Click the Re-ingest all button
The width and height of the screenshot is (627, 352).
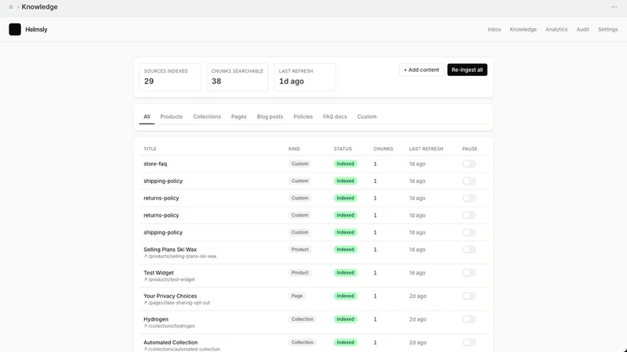(467, 70)
